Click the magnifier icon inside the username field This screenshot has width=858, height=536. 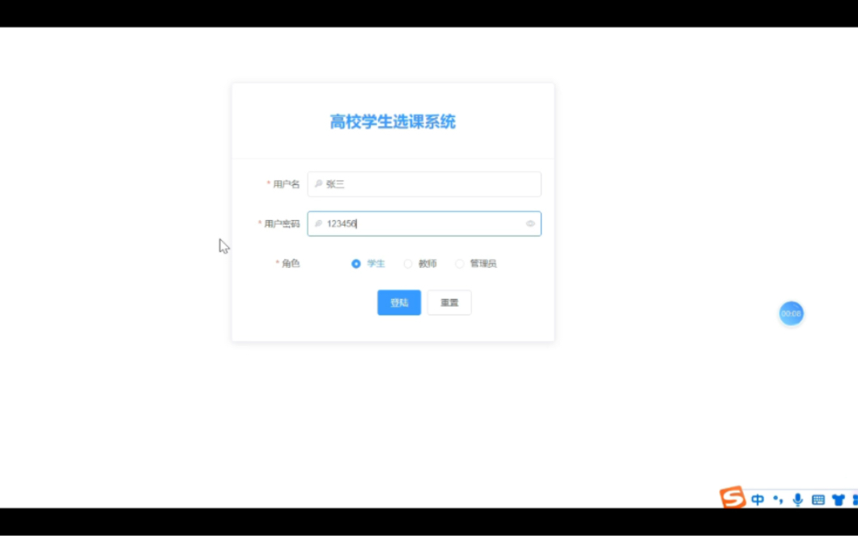316,184
